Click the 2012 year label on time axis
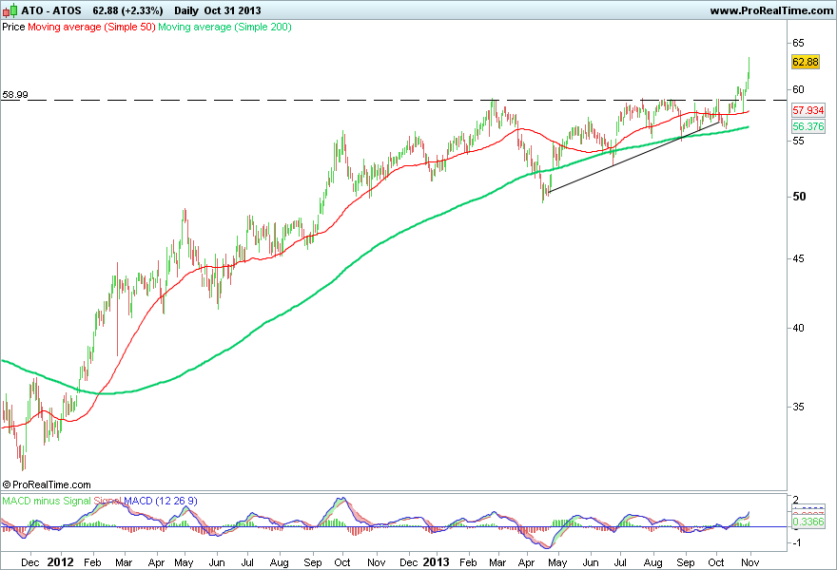The image size is (837, 570). 60,562
